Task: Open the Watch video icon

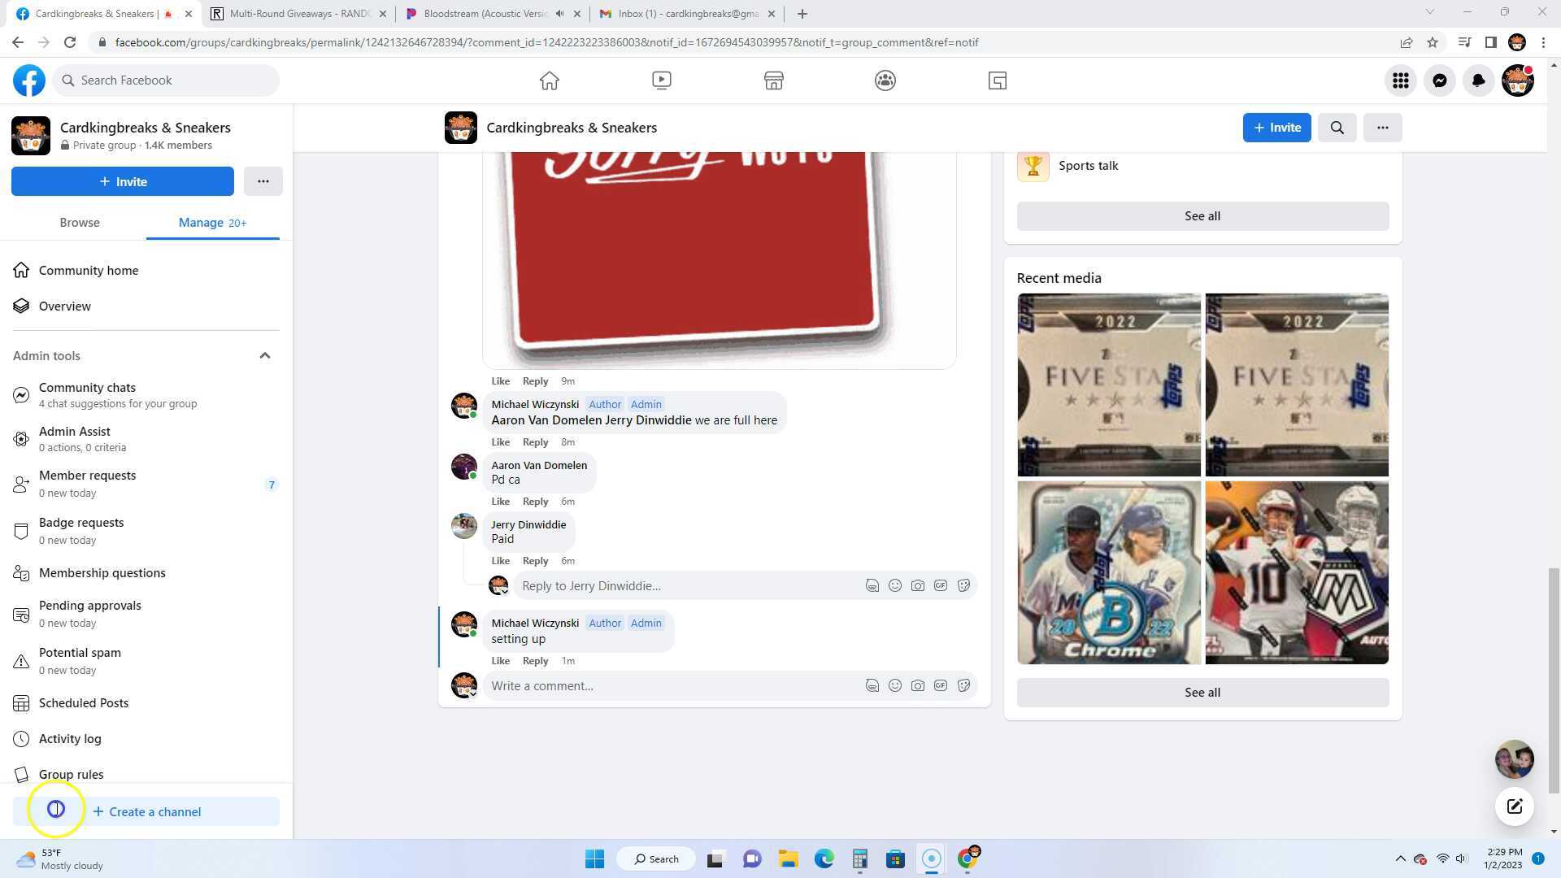Action: [x=661, y=80]
